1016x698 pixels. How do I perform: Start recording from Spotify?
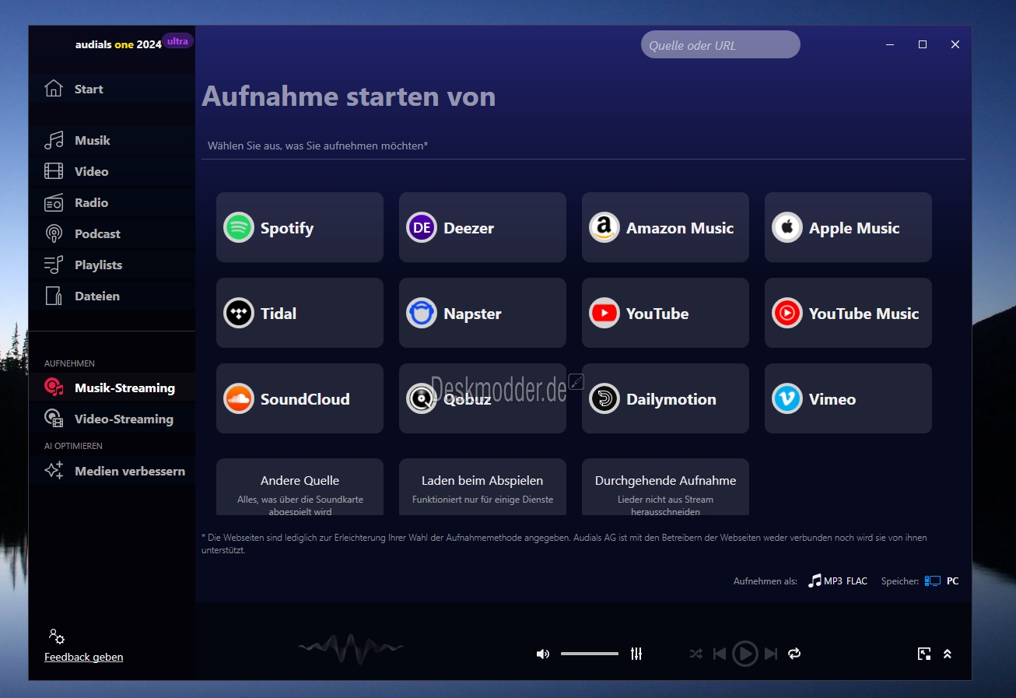pos(300,227)
